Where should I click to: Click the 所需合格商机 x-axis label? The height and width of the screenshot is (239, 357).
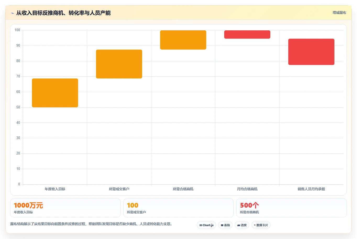click(183, 189)
